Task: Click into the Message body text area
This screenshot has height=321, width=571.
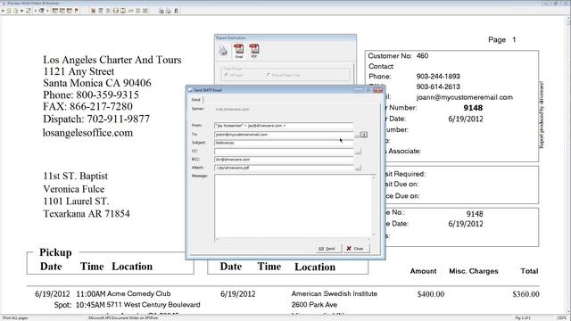Action: point(293,206)
